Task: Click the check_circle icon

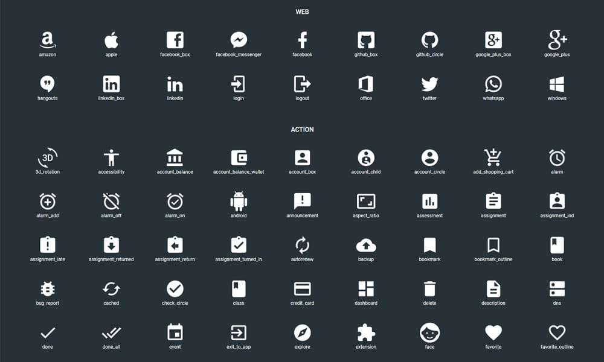Action: [175, 289]
